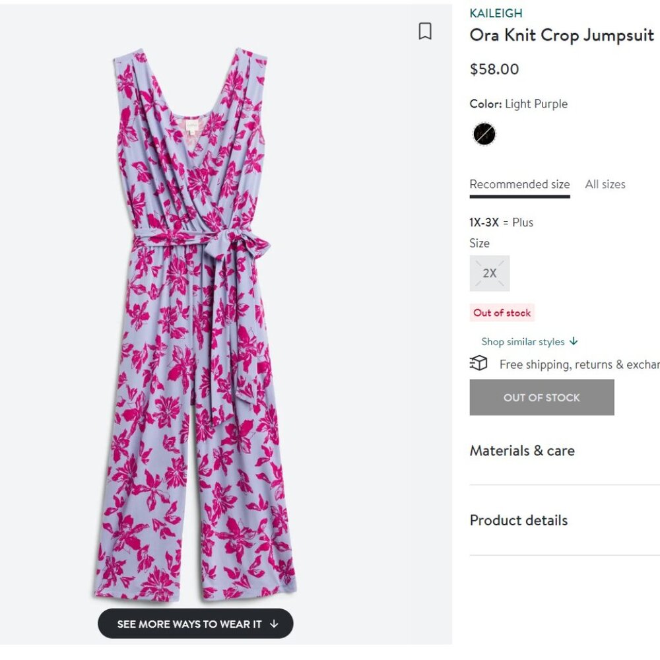This screenshot has width=660, height=660.
Task: Open the Recommended size tab
Action: (519, 184)
